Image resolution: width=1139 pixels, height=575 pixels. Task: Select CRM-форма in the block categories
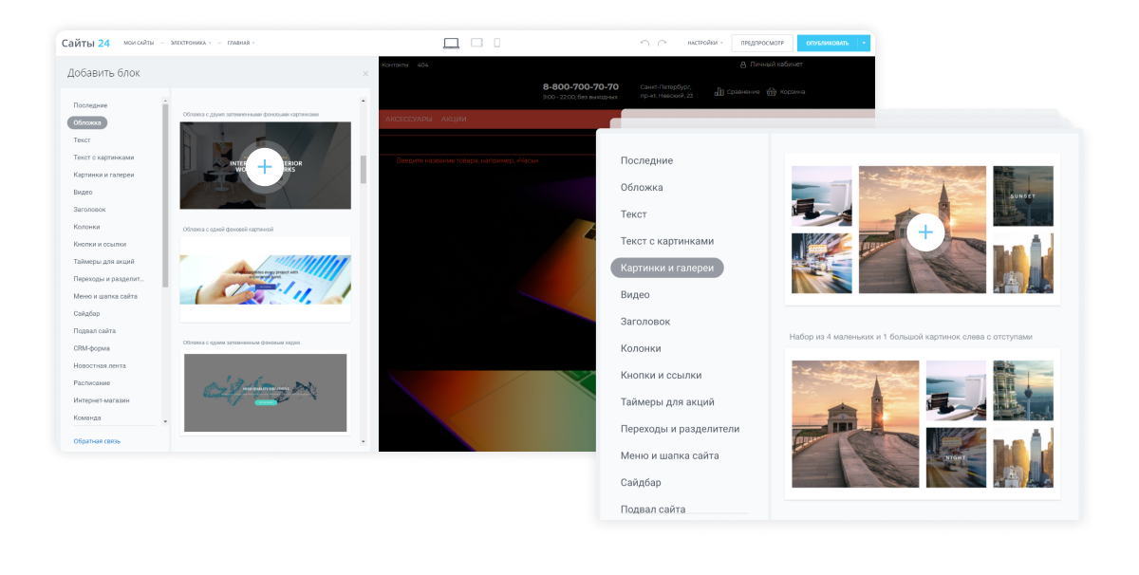[92, 348]
